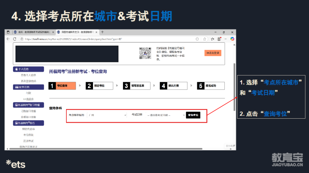Screen dimensions: 309x173
Task: Open the browser settings and more menu
Action: pos(225,39)
